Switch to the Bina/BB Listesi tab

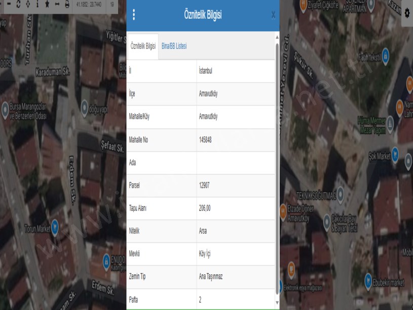tap(174, 46)
